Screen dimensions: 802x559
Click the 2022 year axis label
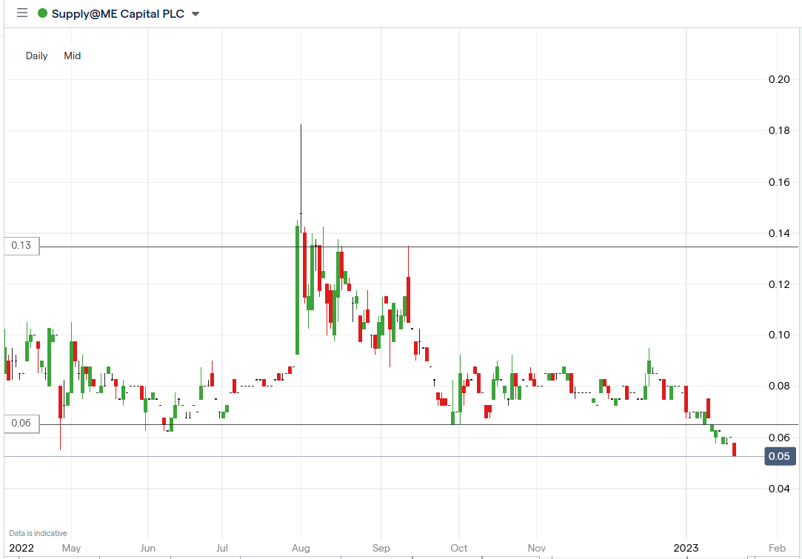point(21,548)
